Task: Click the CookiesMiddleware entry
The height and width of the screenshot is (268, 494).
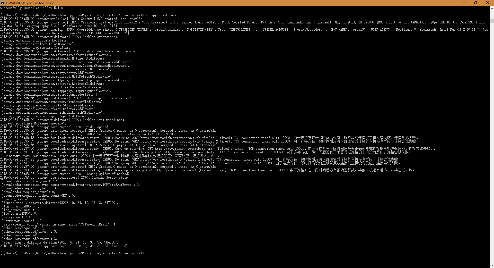Action: (53, 87)
